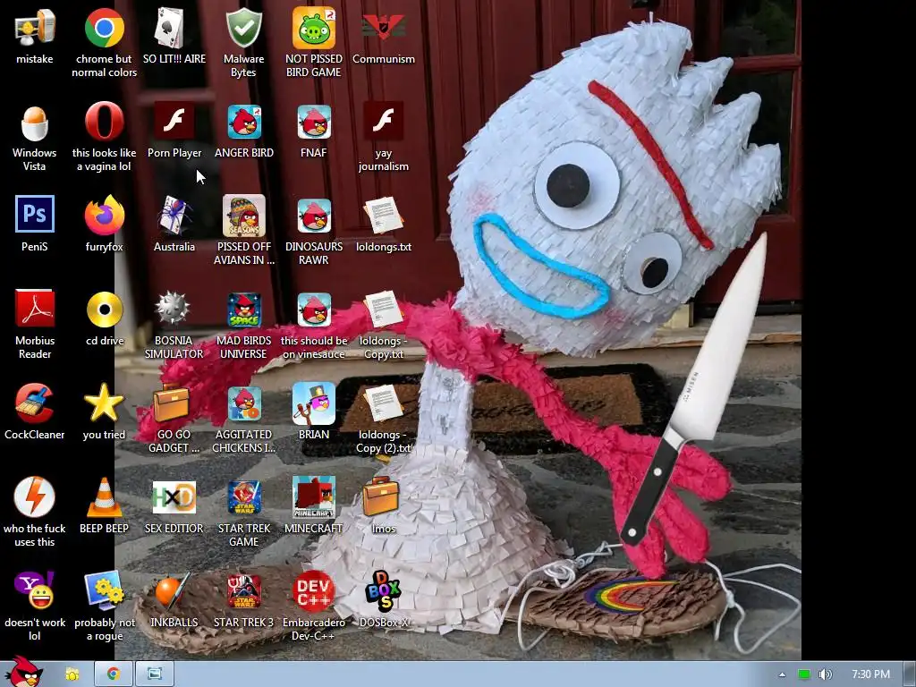Viewport: 916px width, 687px height.
Task: Click the Angry Bird Start button
Action: pos(23,672)
